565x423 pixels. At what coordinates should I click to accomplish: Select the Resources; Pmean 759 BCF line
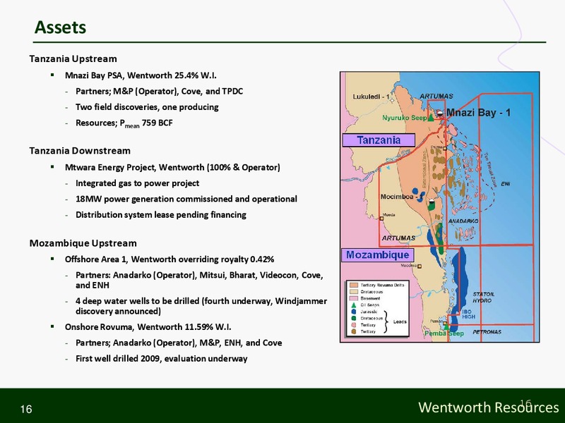(x=124, y=123)
